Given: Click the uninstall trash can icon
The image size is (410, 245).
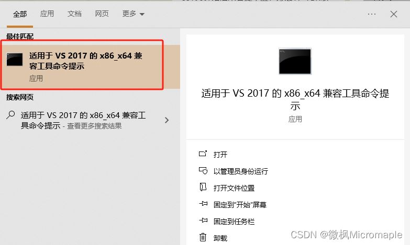Looking at the screenshot, I should [x=203, y=237].
